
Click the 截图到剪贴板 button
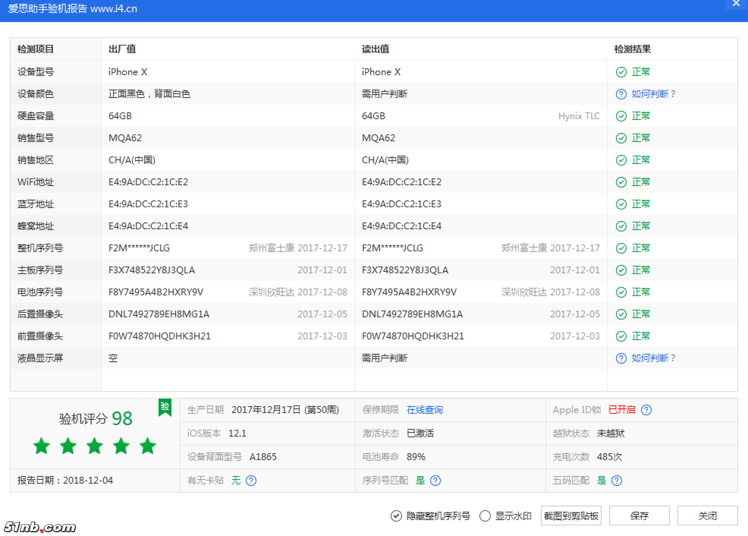(571, 516)
